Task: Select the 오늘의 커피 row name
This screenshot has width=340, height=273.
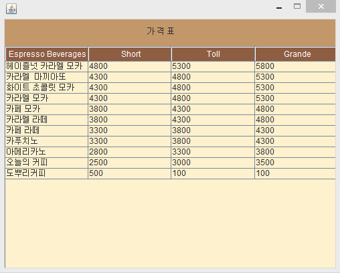Action: tap(47, 163)
